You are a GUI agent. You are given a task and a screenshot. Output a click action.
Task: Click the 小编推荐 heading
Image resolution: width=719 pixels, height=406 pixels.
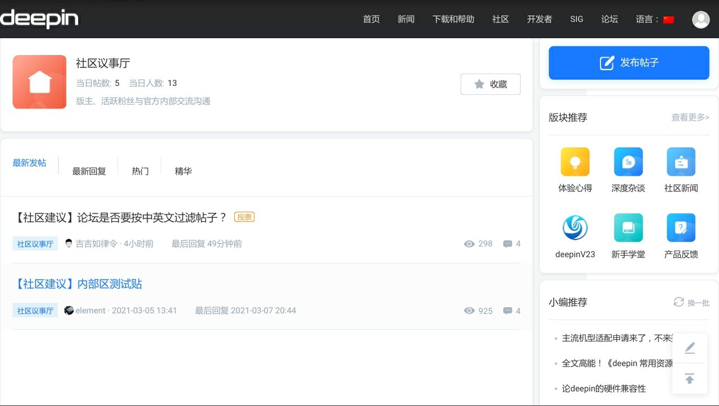[x=568, y=303]
